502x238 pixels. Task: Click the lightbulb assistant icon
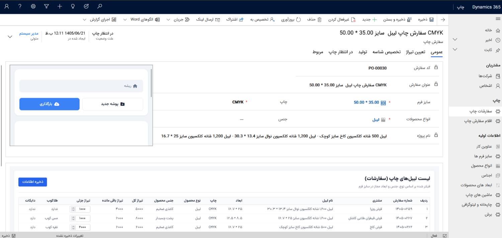[73, 6]
